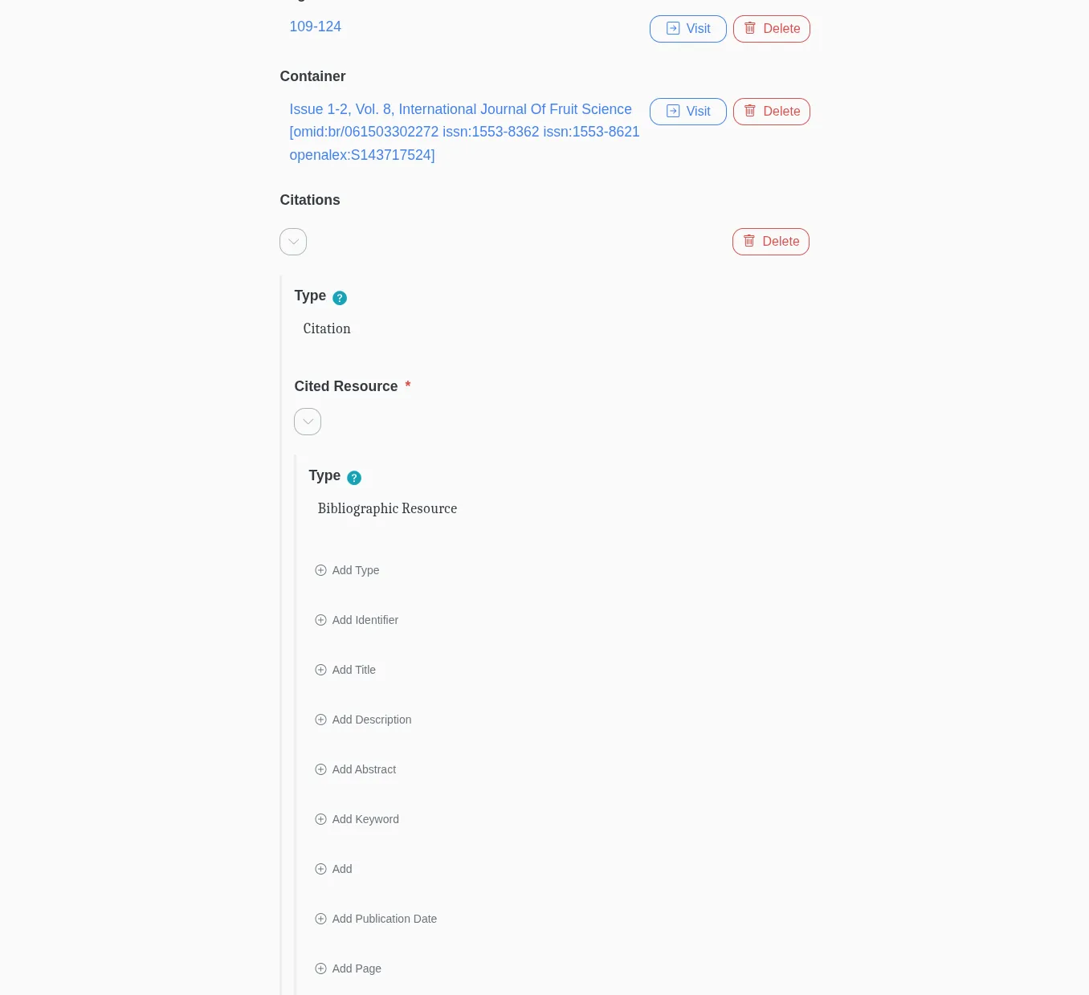This screenshot has height=995, width=1089.
Task: Click the plus icon on Add Keyword
Action: pyautogui.click(x=320, y=819)
